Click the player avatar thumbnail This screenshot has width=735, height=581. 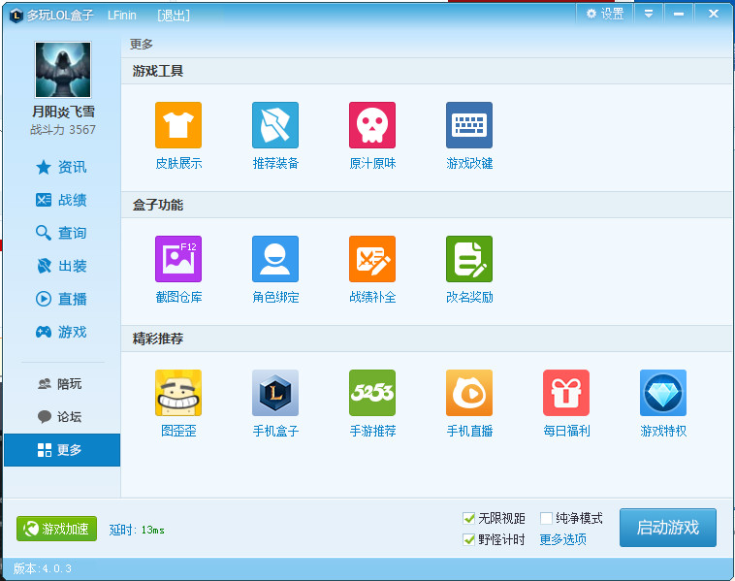(63, 70)
